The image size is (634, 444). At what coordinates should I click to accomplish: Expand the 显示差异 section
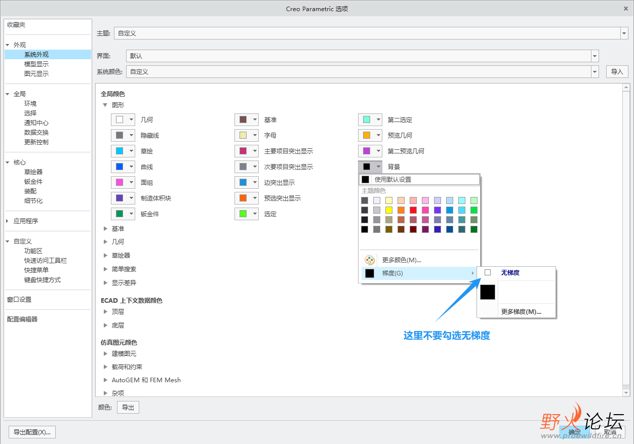pos(105,283)
